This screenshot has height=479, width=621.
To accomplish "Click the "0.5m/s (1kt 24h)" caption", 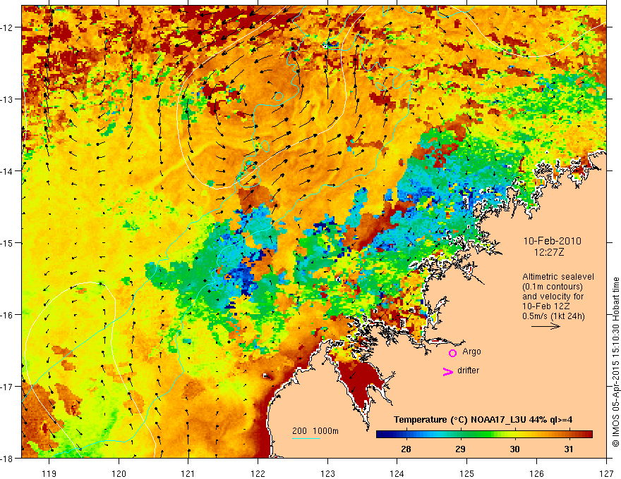I will 553,316.
